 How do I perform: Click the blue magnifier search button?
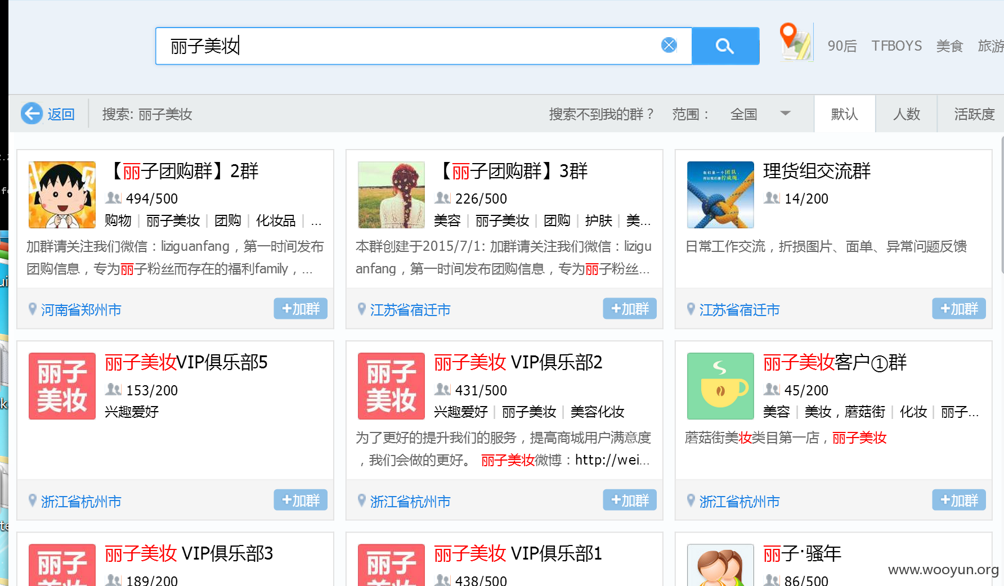click(725, 46)
